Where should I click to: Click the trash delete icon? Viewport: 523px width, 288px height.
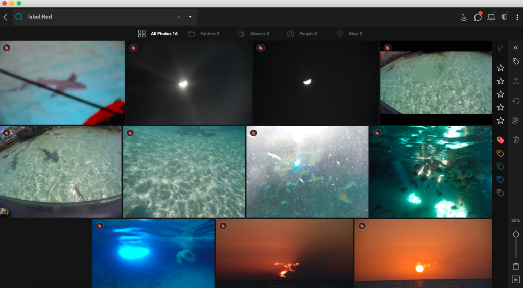(x=516, y=140)
